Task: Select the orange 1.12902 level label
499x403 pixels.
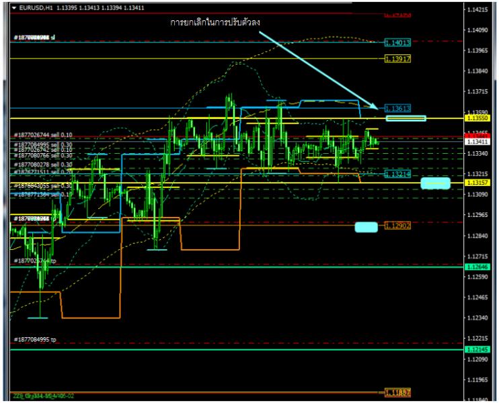Action: (x=397, y=226)
